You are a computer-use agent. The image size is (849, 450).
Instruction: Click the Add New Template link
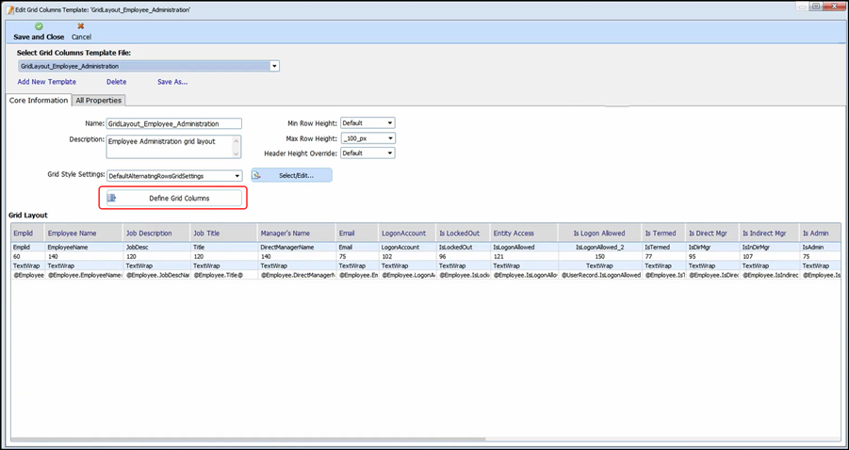coord(47,82)
